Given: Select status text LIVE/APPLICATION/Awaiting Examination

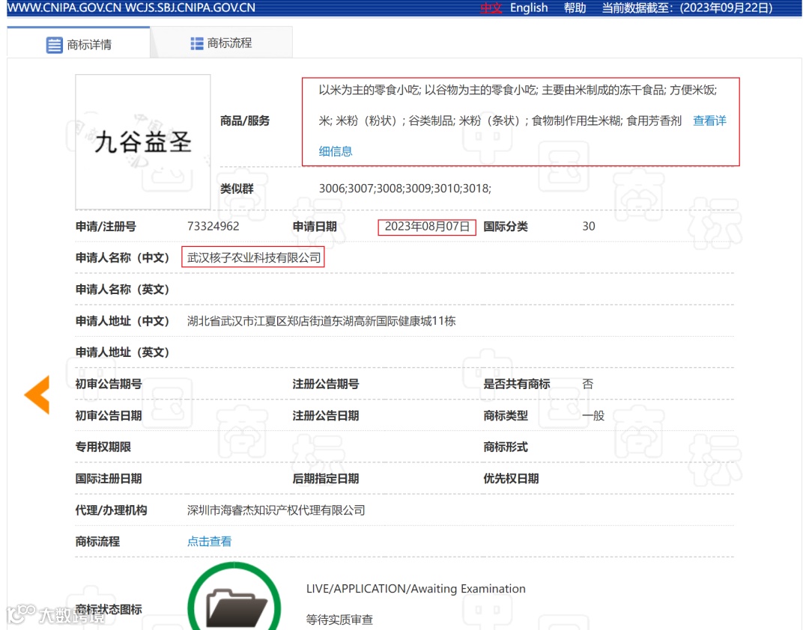Looking at the screenshot, I should click(416, 589).
